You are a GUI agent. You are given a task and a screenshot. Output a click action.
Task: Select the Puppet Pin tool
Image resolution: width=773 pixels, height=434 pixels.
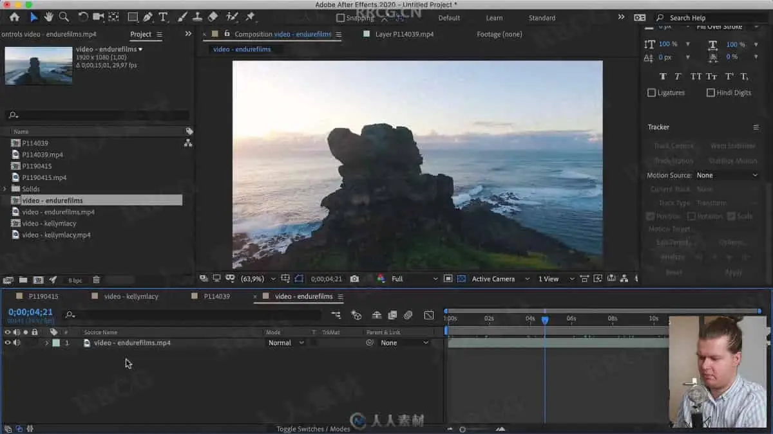(x=250, y=17)
